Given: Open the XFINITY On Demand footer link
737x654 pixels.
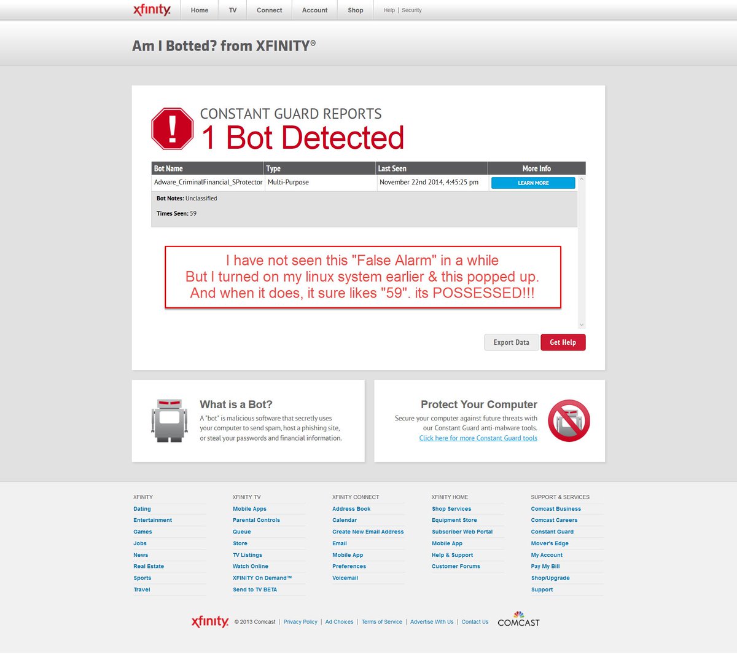Looking at the screenshot, I should coord(262,578).
